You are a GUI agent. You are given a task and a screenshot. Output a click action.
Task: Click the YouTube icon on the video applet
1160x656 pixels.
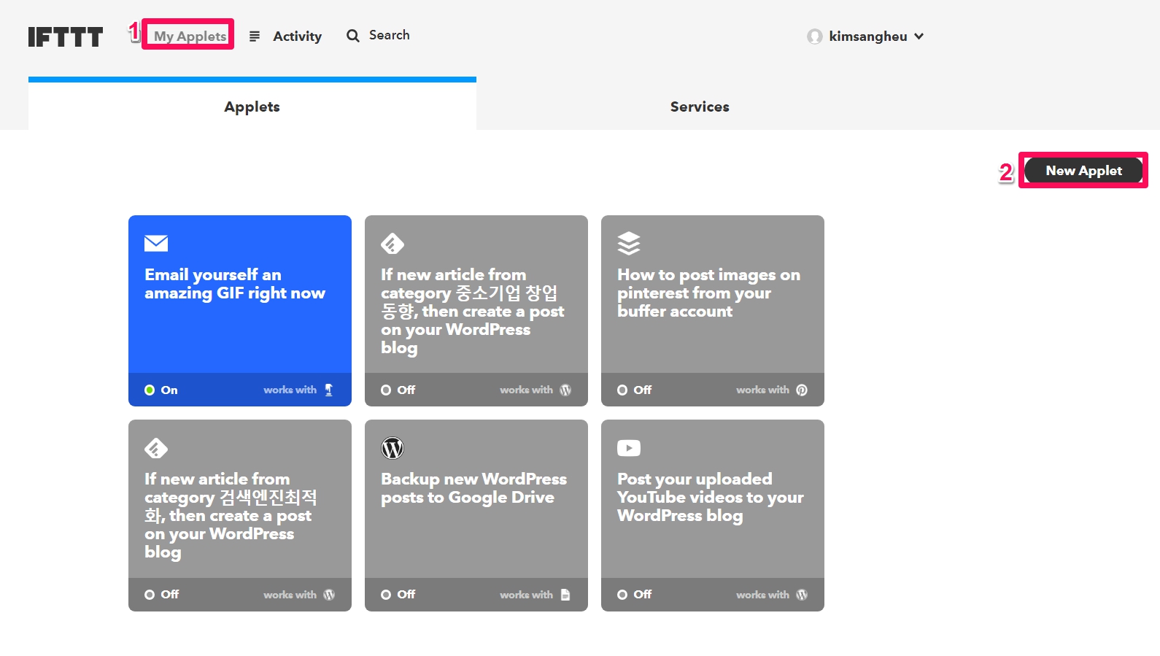(628, 448)
